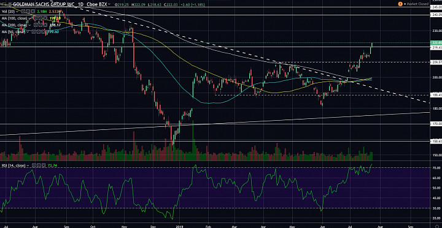Click the 209.57 price line label
The width and height of the screenshot is (442, 228).
[436, 62]
